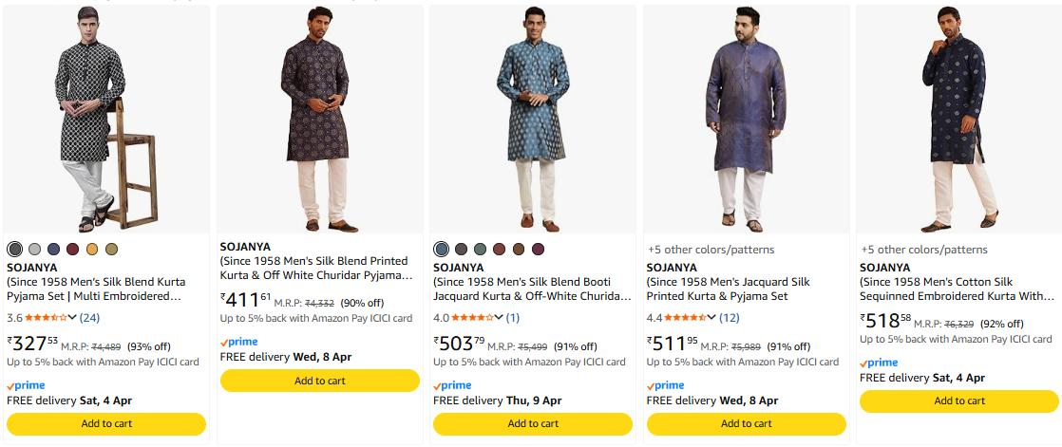Open the 4.0 star rating popover chevron
The width and height of the screenshot is (1062, 447).
click(x=499, y=318)
